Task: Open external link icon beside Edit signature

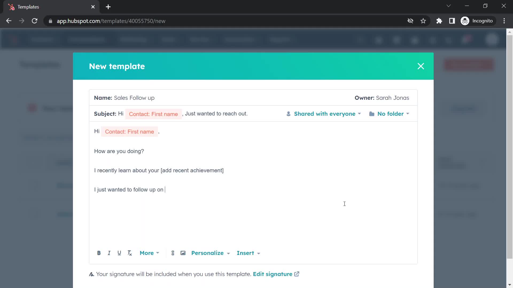Action: pos(297,274)
